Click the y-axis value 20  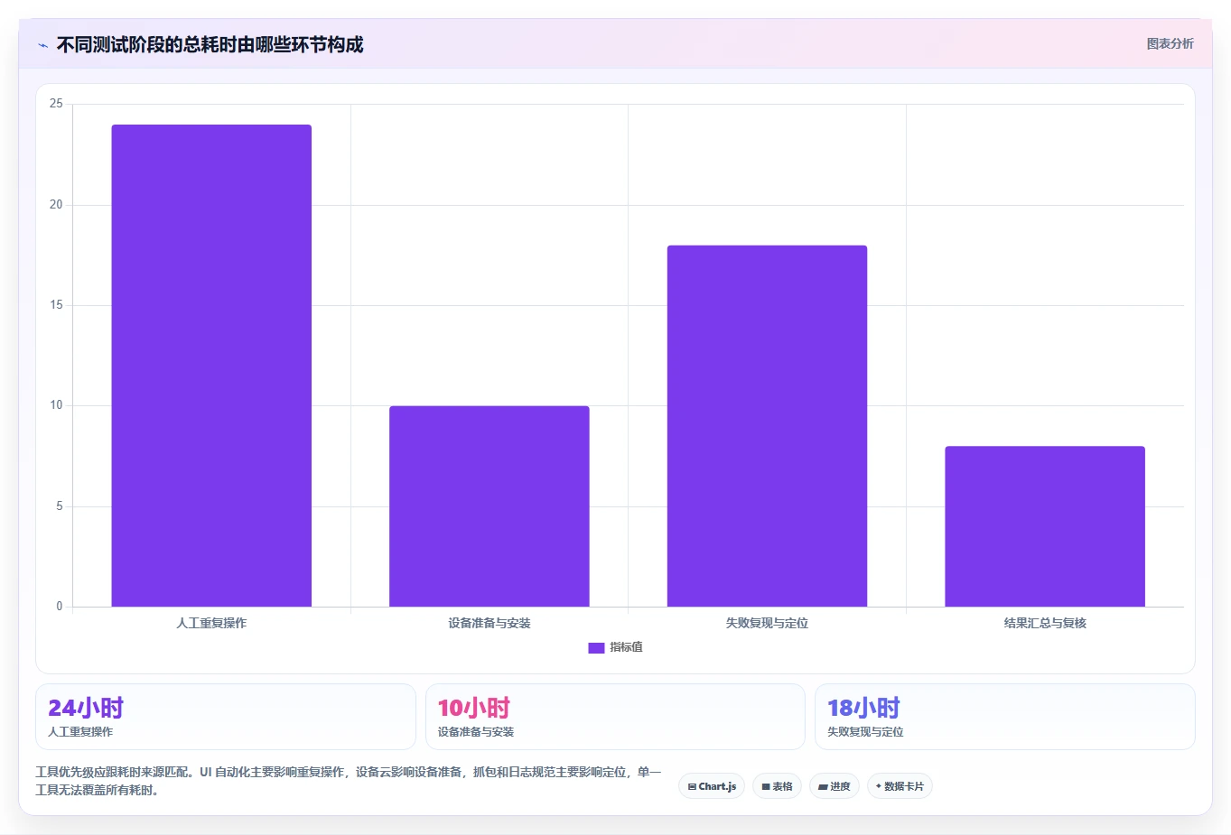56,205
